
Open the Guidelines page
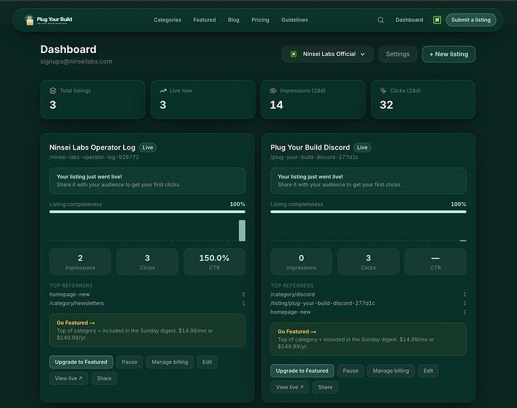tap(294, 20)
